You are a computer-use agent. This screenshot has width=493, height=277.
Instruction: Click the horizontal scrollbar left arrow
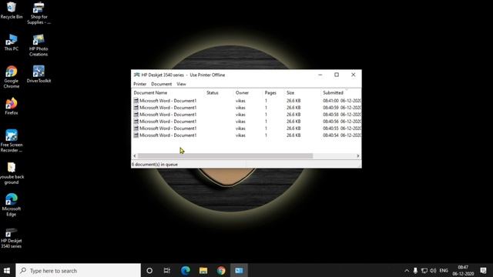[x=135, y=155]
